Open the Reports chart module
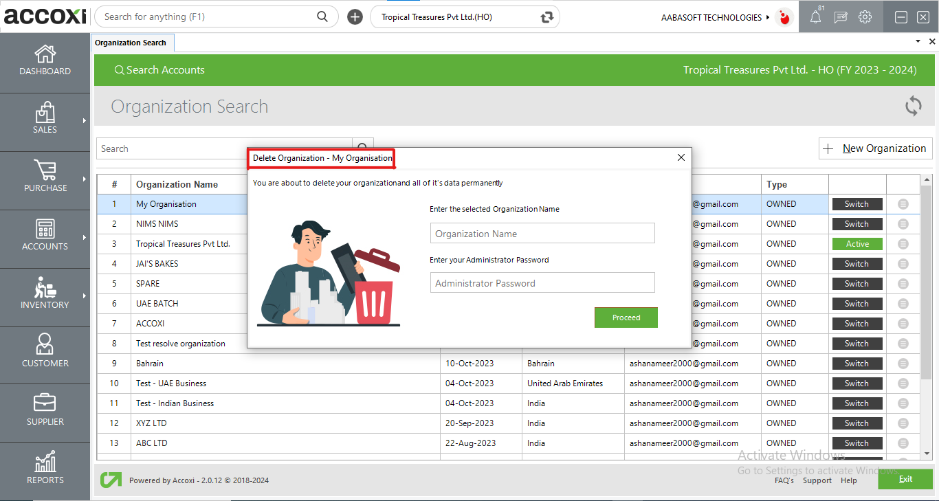Viewport: 939px width, 501px height. coord(45,461)
